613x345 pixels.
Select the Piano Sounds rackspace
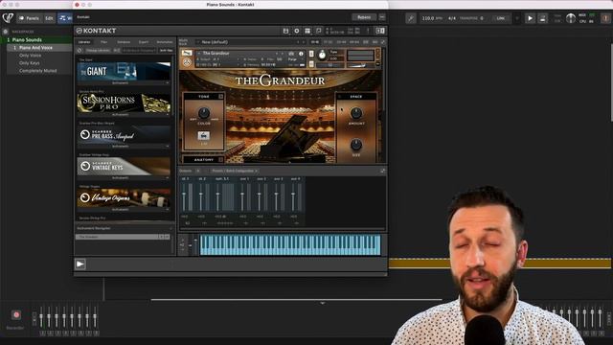click(36, 40)
